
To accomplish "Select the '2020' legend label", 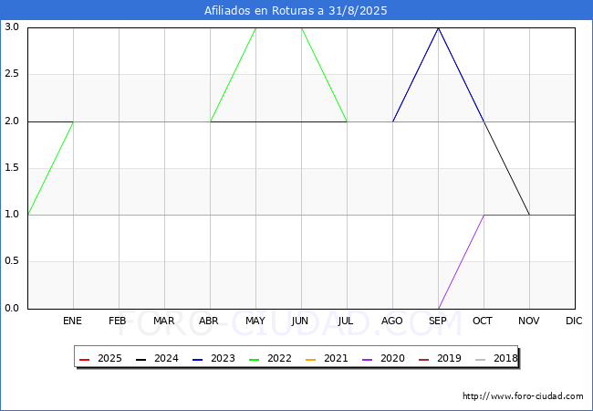I will coord(392,358).
